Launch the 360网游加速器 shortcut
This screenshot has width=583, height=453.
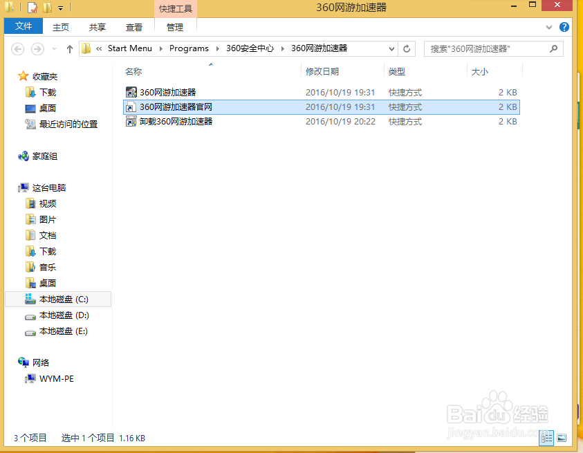(x=165, y=92)
